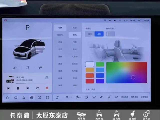The height and width of the screenshot is (120, 160).
Task: Tap the windshield defrost icon in the quick bar
Action: click(94, 97)
